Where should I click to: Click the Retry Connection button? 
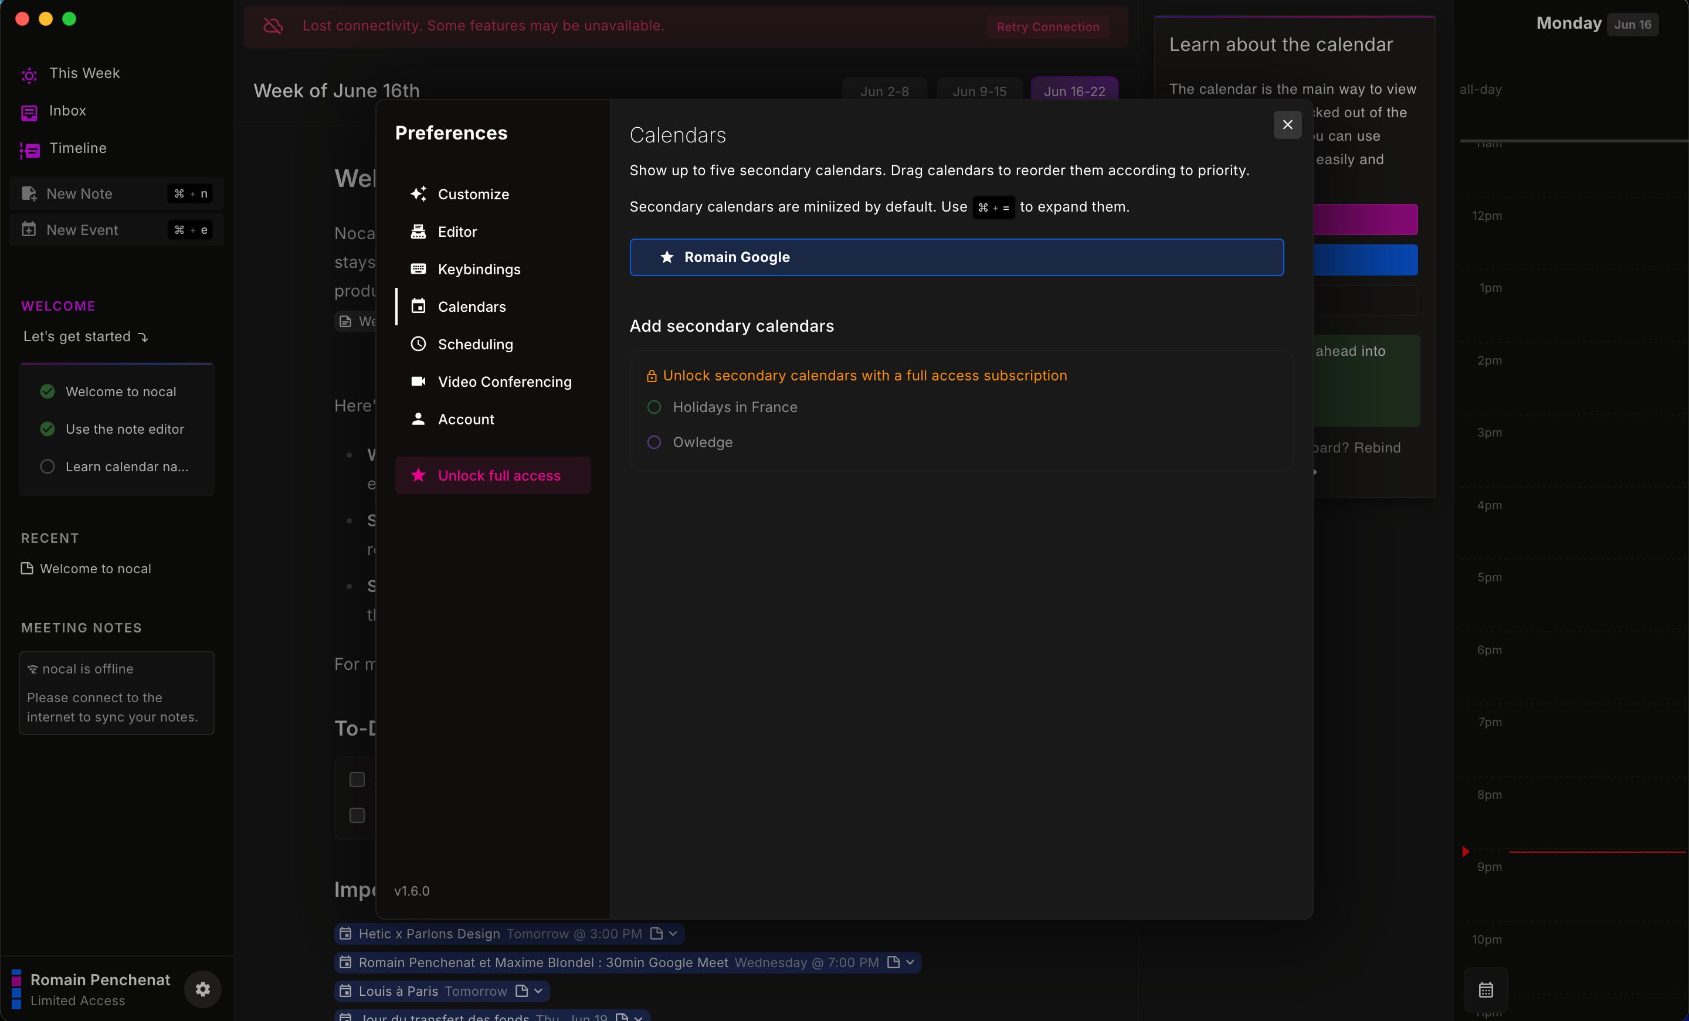[1047, 27]
